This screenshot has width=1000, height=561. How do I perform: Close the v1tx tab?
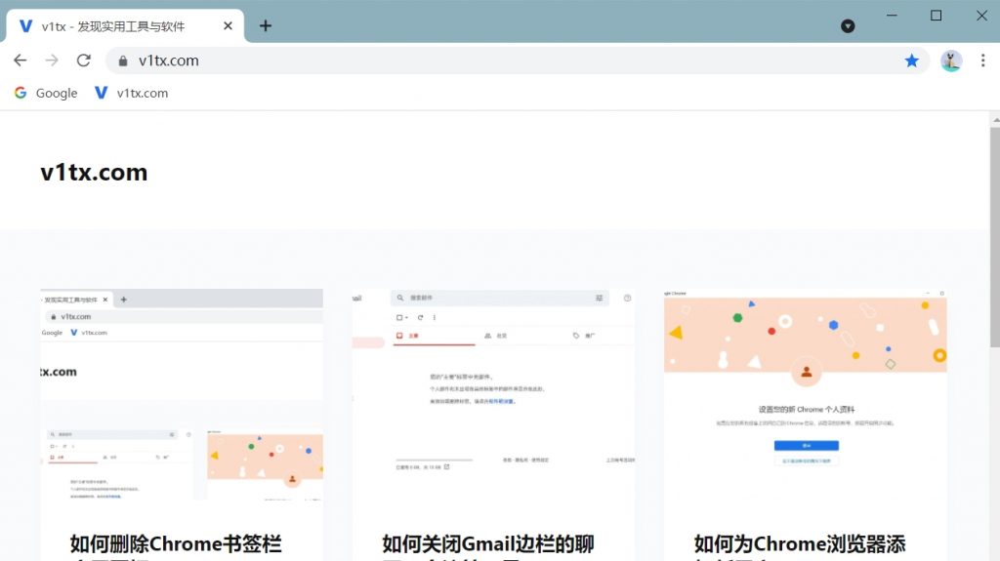228,26
